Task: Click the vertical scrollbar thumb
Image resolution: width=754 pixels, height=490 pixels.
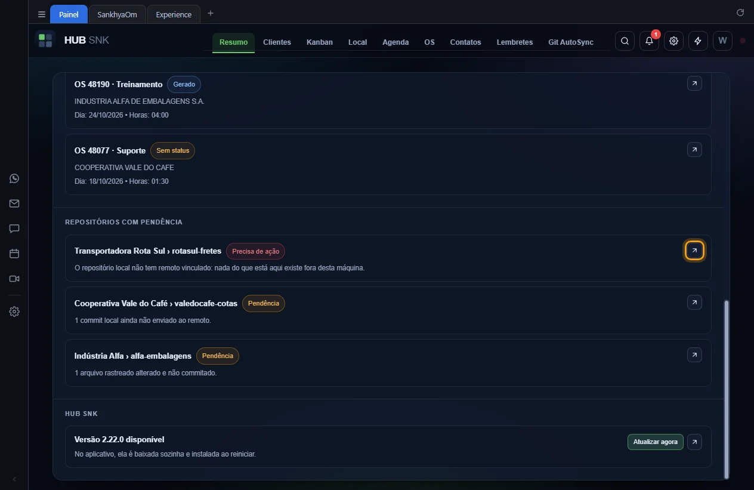Action: (726, 389)
